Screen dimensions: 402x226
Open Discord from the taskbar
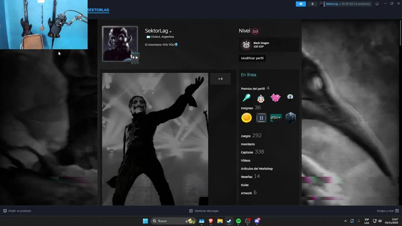[257, 221]
